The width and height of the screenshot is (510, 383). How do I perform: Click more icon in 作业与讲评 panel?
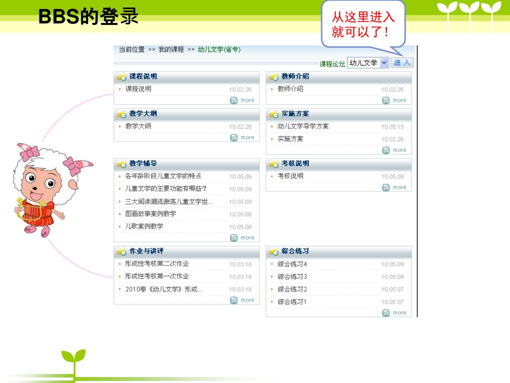(x=234, y=300)
